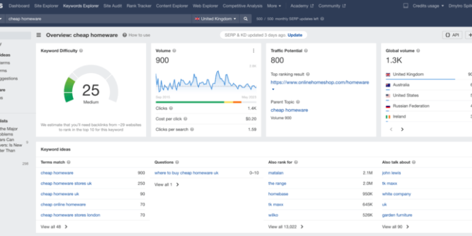472x236 pixels.
Task: Open the Credits usage dropdown
Action: pos(428,6)
